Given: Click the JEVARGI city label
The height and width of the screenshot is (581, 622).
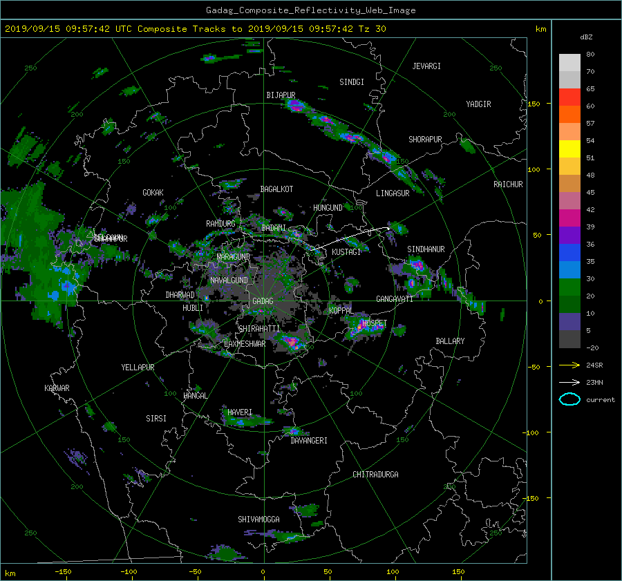Looking at the screenshot, I should (426, 66).
